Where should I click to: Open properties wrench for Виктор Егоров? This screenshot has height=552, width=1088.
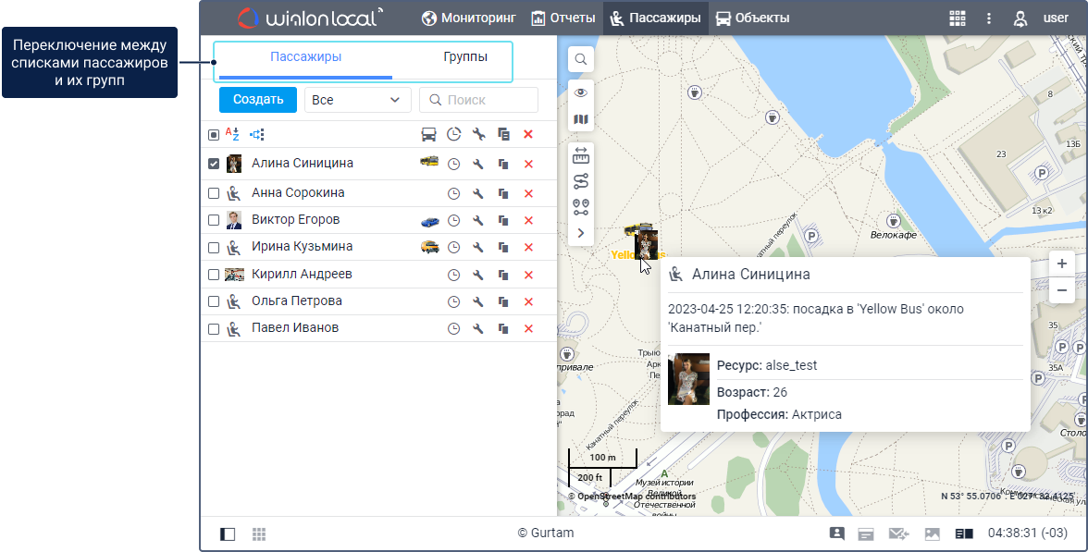(x=478, y=220)
